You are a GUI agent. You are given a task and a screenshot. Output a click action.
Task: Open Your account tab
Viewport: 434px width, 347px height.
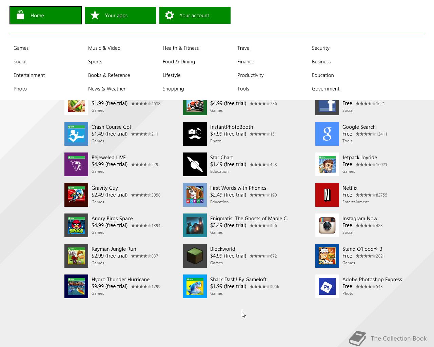[195, 15]
